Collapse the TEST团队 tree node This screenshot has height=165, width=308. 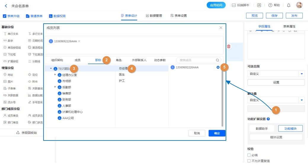tap(51, 69)
